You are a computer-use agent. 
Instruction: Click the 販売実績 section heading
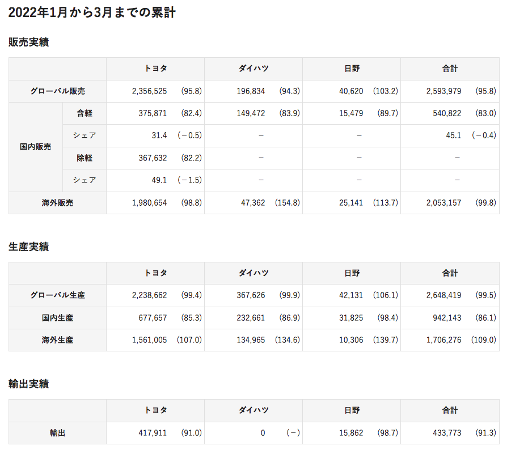click(28, 42)
